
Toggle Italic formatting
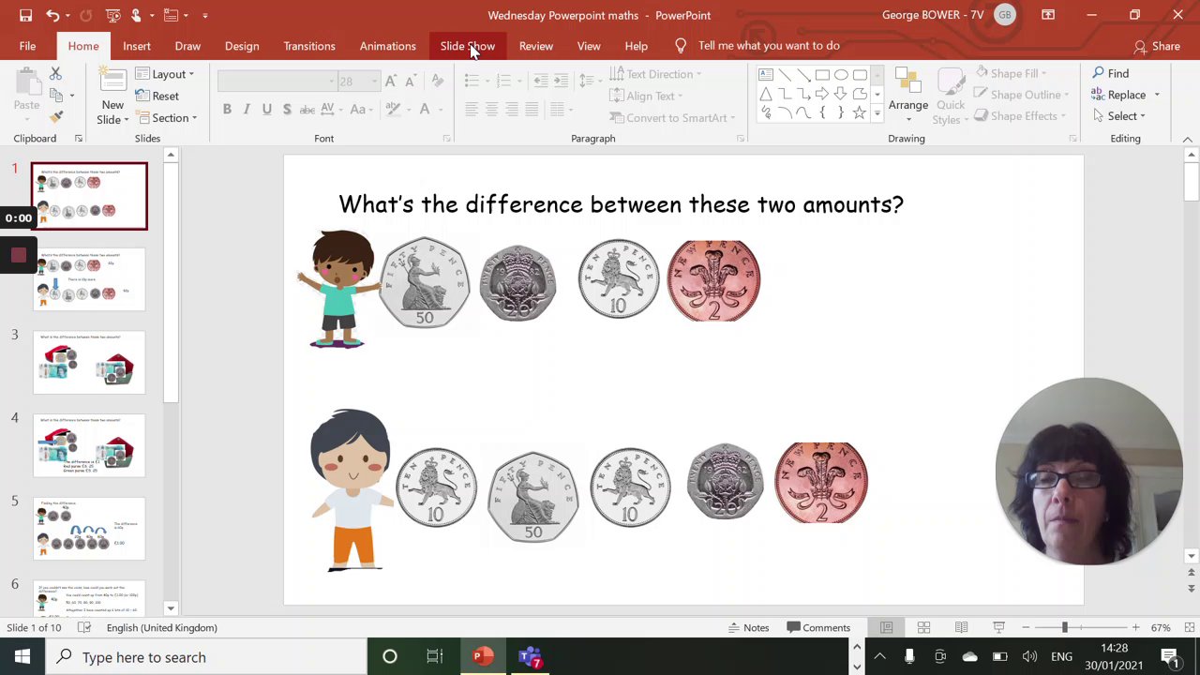click(247, 109)
